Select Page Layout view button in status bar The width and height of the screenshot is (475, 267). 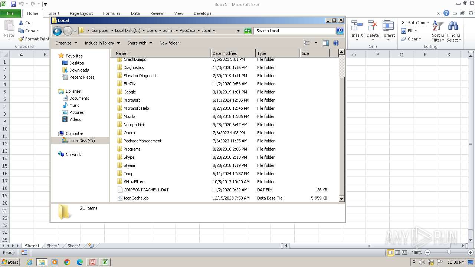tap(397, 253)
